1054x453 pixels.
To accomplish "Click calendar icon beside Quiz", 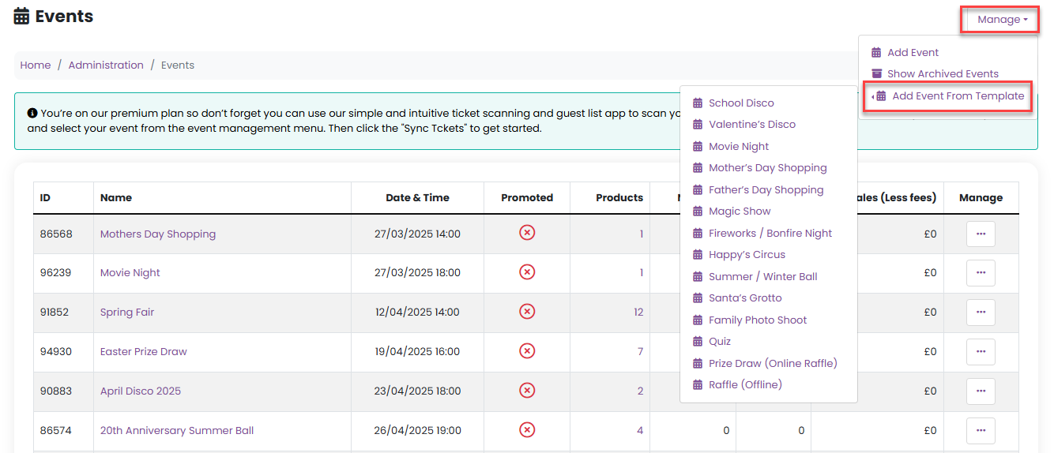I will coord(698,342).
